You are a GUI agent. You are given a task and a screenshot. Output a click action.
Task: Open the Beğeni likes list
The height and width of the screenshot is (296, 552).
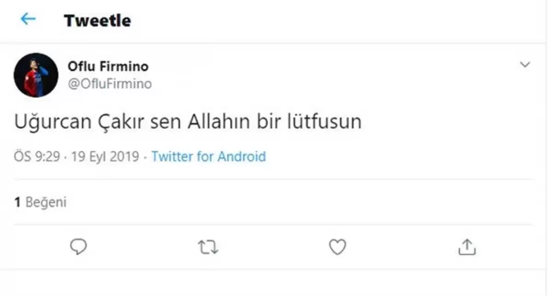coord(46,202)
